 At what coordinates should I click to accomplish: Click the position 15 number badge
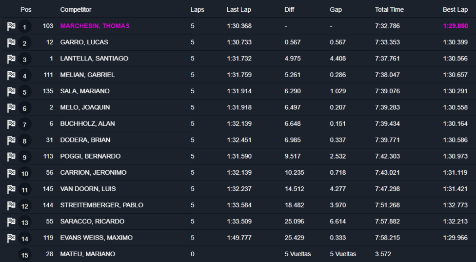tap(25, 255)
